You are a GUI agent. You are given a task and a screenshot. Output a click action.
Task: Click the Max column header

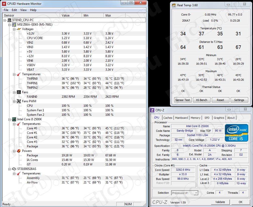(115, 15)
